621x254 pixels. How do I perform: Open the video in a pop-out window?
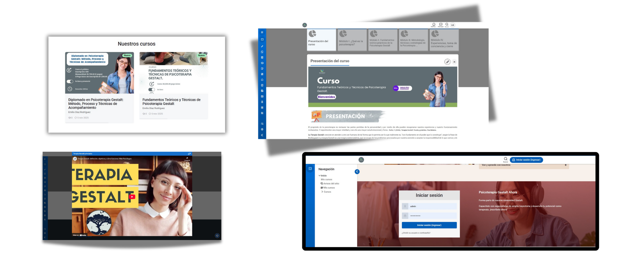click(x=189, y=154)
